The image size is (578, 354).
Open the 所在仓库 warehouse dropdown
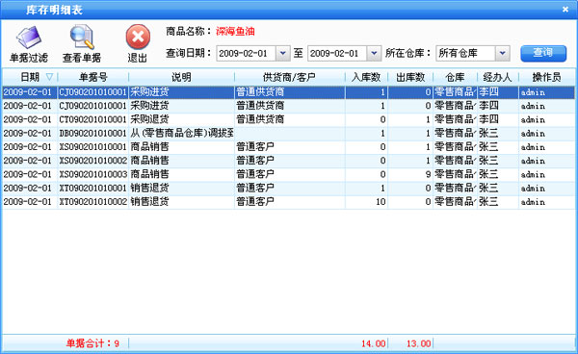pyautogui.click(x=503, y=53)
